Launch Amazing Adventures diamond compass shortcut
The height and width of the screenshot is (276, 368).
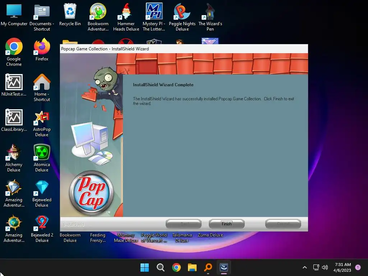tap(14, 193)
